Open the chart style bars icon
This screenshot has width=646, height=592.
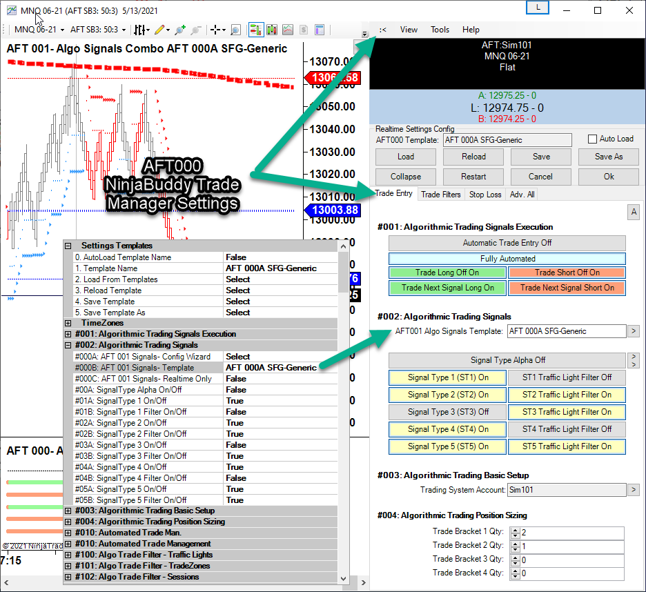coord(140,30)
